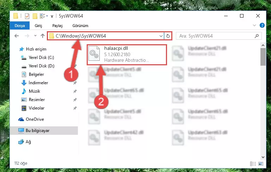Click the New folder icon in quick access toolbar
271x172 pixels.
(x=35, y=16)
